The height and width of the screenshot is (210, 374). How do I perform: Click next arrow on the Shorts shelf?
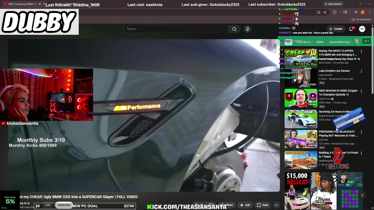[362, 195]
